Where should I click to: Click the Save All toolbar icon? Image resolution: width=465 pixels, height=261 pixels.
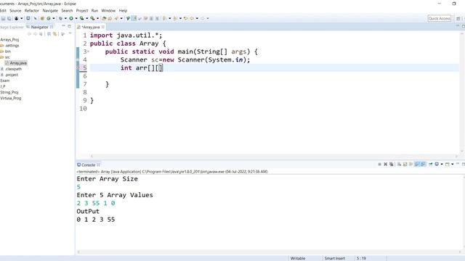click(x=9, y=18)
